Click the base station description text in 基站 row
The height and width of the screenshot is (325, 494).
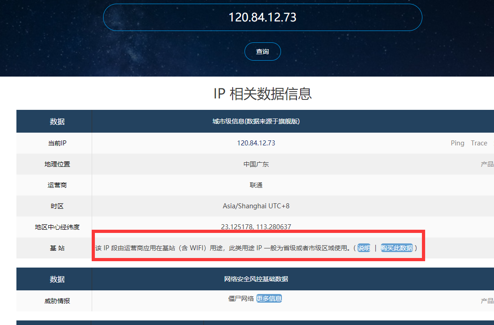click(223, 248)
